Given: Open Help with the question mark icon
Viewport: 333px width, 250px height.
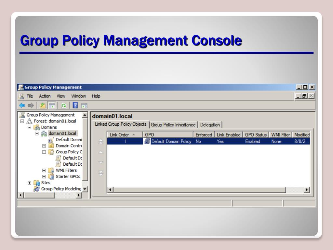Looking at the screenshot, I should tap(75, 105).
